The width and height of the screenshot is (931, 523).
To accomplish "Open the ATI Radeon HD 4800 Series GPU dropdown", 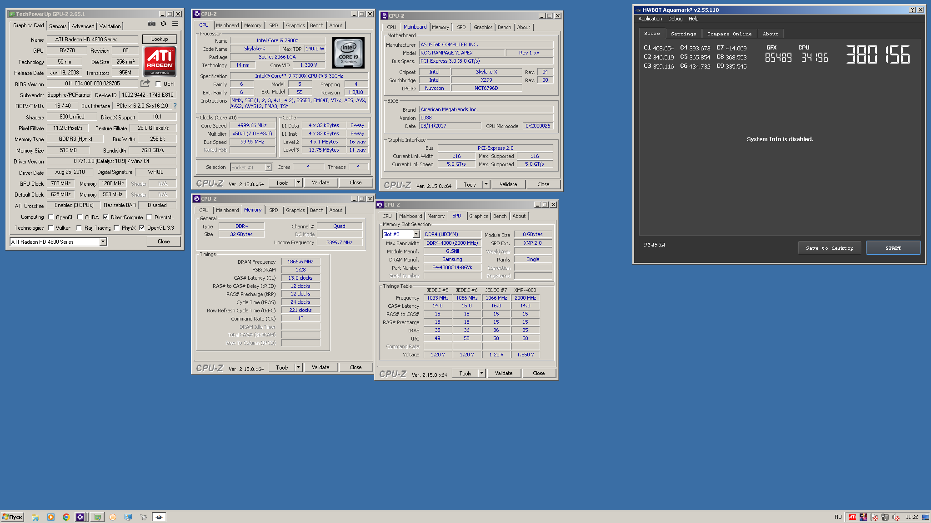I will pyautogui.click(x=58, y=242).
